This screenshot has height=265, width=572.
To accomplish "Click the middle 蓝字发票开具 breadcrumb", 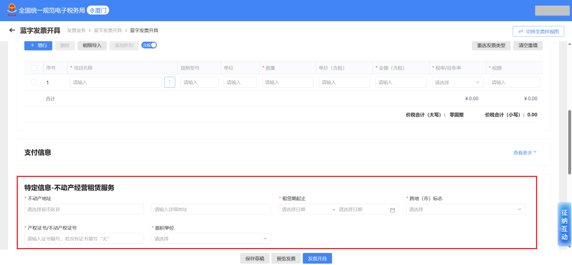I will tap(108, 31).
